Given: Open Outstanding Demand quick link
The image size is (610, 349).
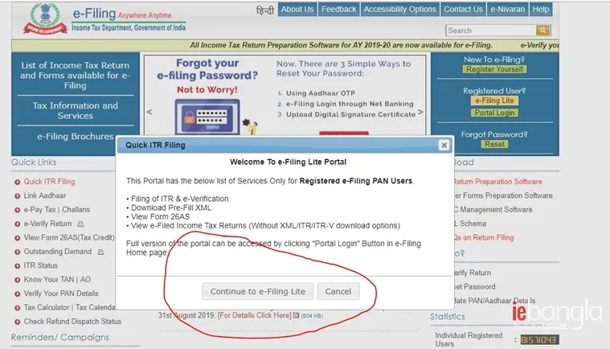Looking at the screenshot, I should pos(58,252).
